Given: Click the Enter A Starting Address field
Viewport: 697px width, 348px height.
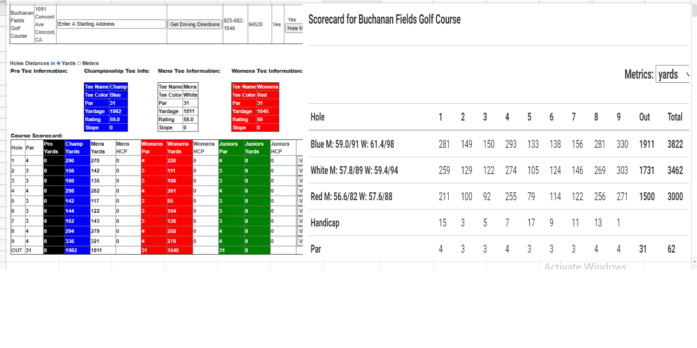Looking at the screenshot, I should [112, 24].
